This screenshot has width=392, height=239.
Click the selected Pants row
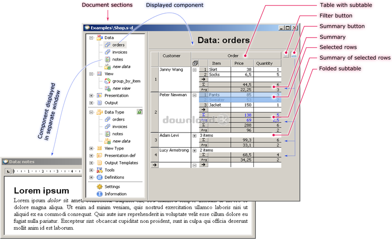[240, 95]
